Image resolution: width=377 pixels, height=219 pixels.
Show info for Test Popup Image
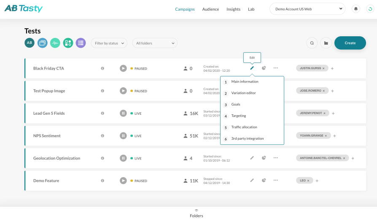pos(102,91)
